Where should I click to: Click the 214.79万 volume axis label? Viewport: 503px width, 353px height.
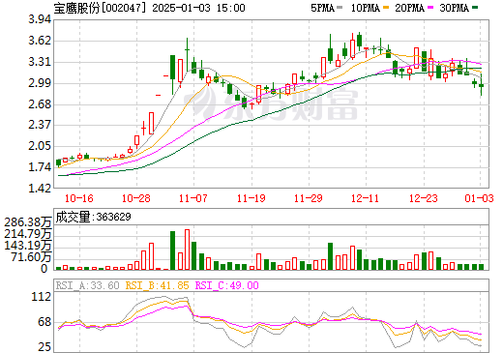(28, 234)
